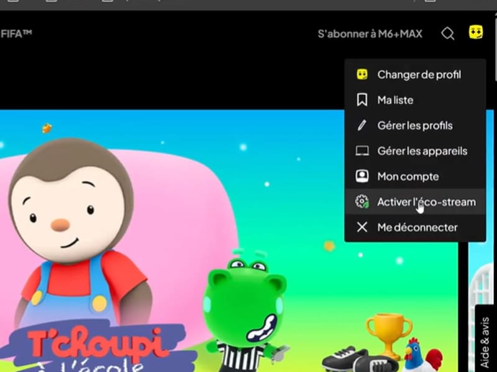Select Changer de profil menu entry
The image size is (497, 372).
click(x=415, y=74)
